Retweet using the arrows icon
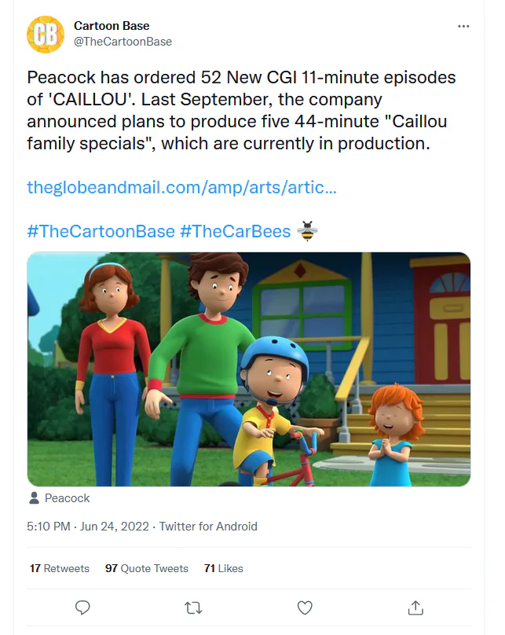 [x=193, y=607]
